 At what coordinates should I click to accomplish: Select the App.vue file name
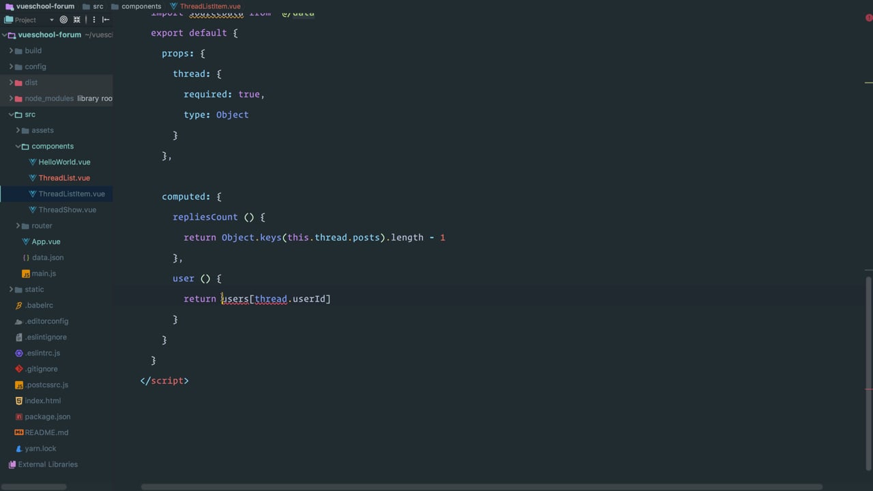(x=46, y=241)
